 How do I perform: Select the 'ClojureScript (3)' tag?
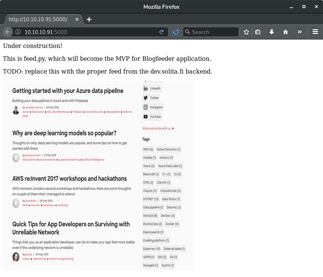[x=170, y=191]
